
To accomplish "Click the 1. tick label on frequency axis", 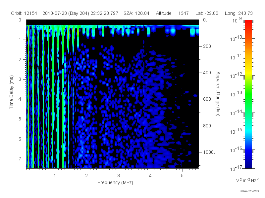I will (x=55, y=176).
